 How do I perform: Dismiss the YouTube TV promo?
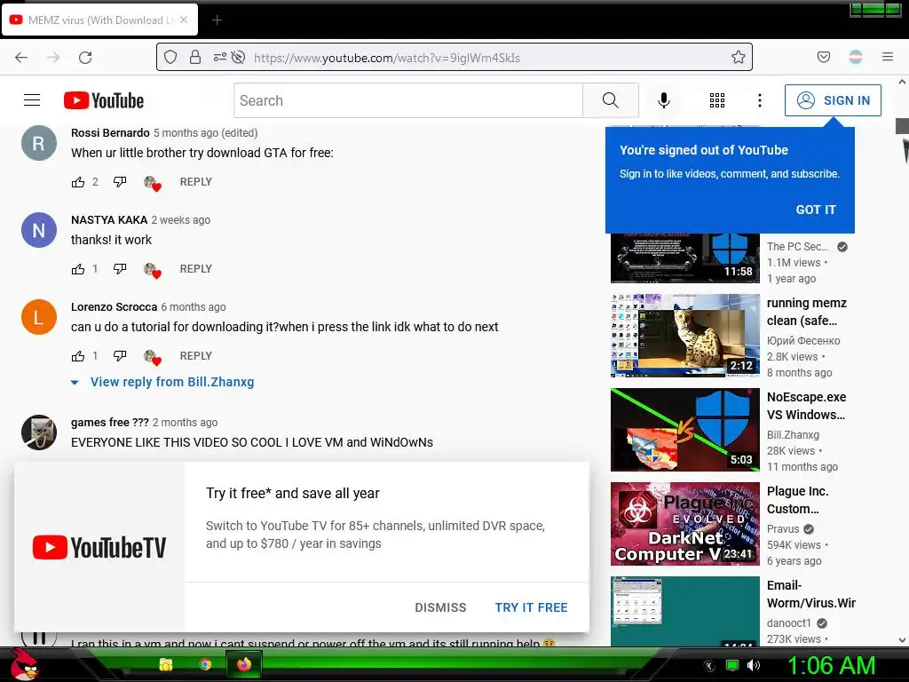[x=440, y=607]
